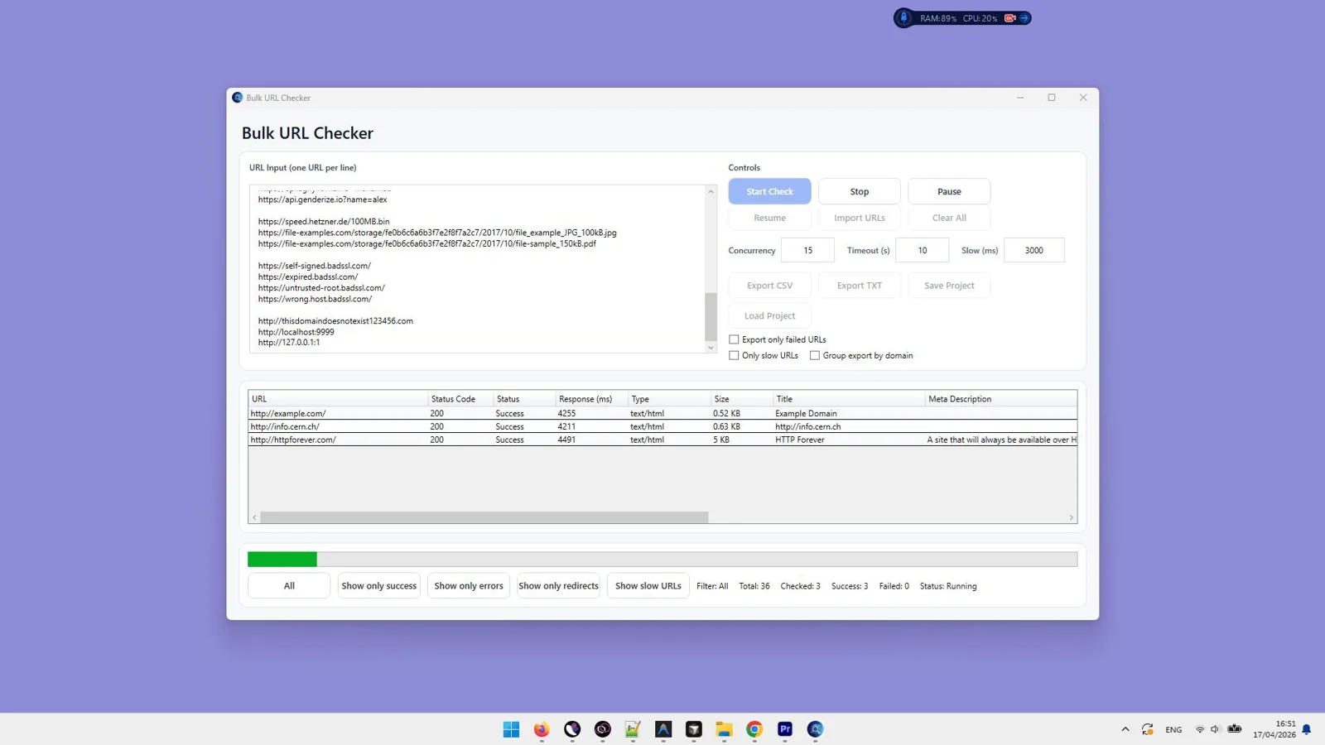Click the sync update tray icon
The width and height of the screenshot is (1325, 745).
point(1148,729)
